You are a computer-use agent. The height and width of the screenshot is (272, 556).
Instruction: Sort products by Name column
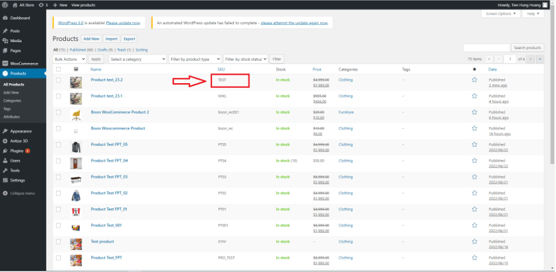[x=96, y=69]
